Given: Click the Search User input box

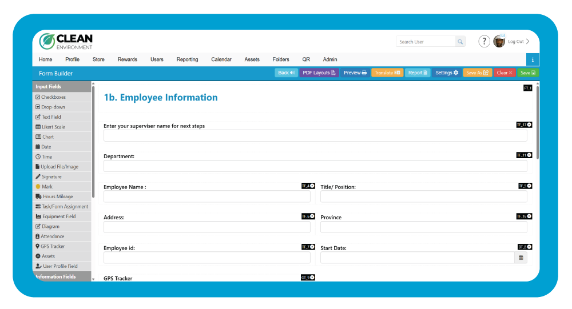Looking at the screenshot, I should pos(426,42).
